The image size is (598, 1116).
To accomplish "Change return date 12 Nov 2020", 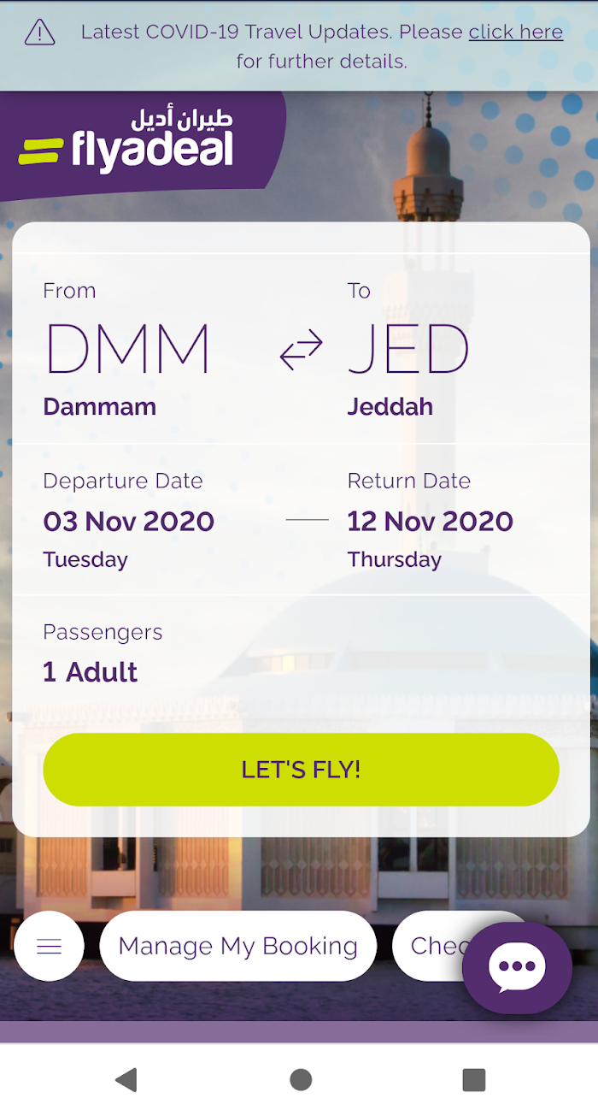I will (431, 521).
